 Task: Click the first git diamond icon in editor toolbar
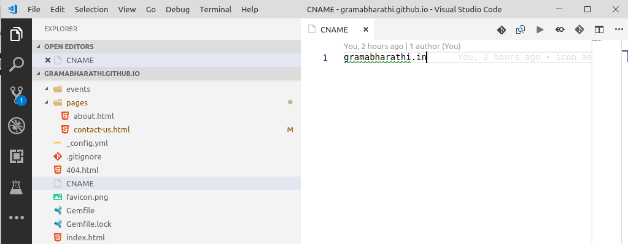point(502,29)
